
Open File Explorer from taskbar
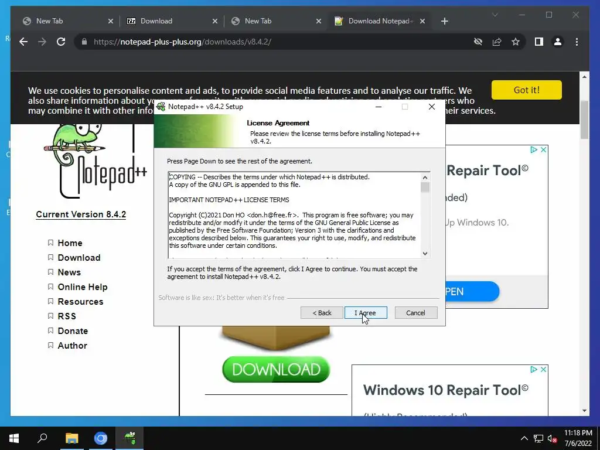coord(71,438)
